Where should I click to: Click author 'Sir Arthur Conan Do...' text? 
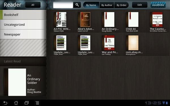coord(158,31)
